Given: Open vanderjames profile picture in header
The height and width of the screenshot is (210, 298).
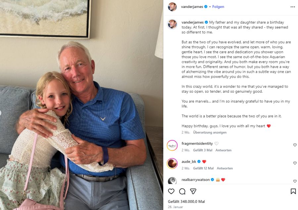Looking at the screenshot, I should (172, 7).
